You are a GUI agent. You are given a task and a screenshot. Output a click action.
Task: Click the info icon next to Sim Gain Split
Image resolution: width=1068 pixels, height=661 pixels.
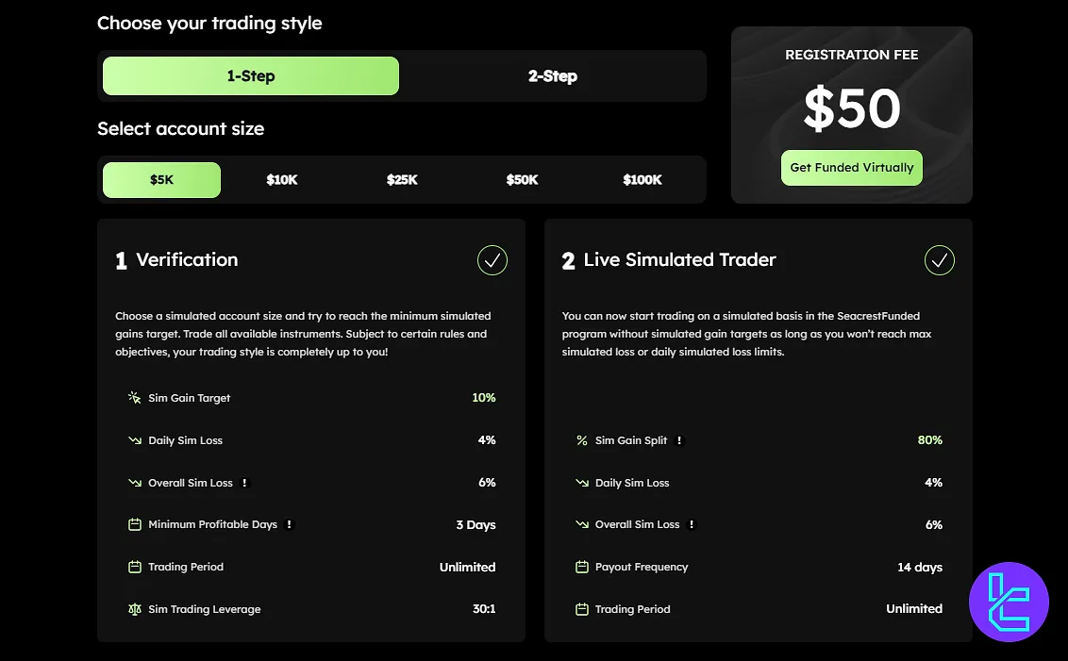679,440
